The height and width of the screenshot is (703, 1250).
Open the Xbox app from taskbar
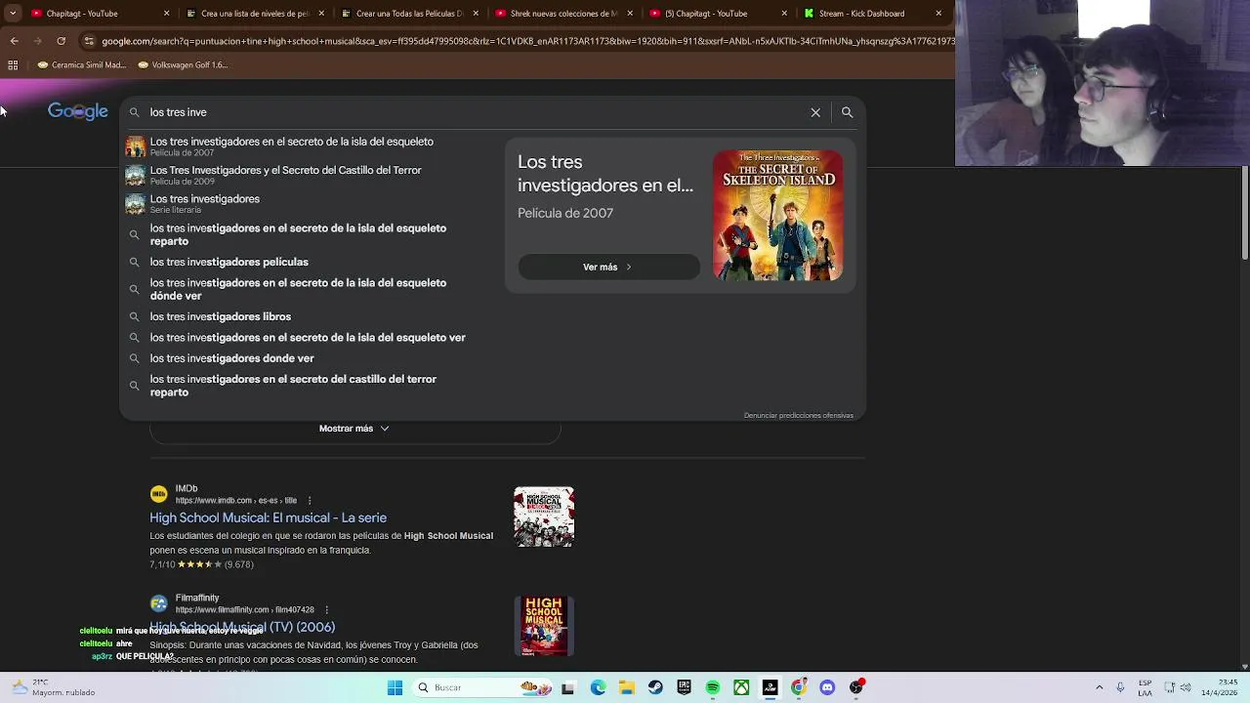(741, 687)
